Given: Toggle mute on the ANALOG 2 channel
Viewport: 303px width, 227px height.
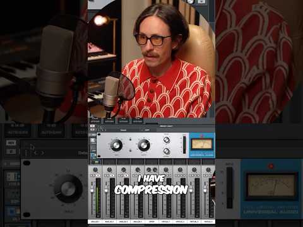Looking at the screenshot, I should [x=112, y=175].
